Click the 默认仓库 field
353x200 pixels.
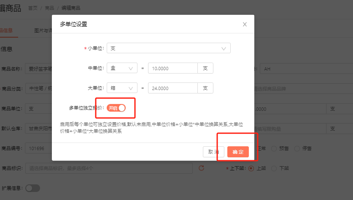point(38,129)
